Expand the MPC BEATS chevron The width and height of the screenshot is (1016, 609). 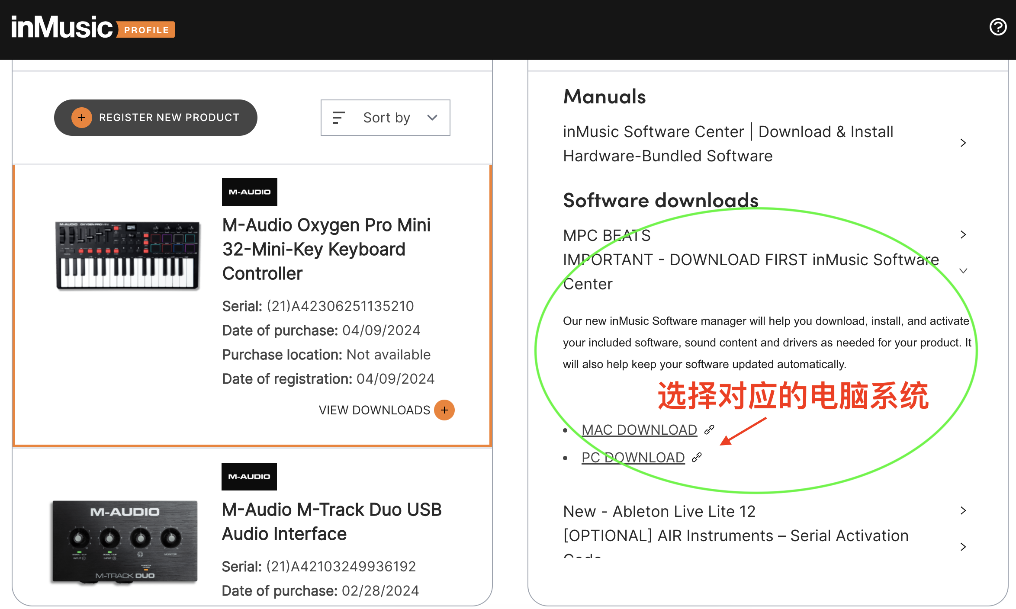tap(963, 235)
